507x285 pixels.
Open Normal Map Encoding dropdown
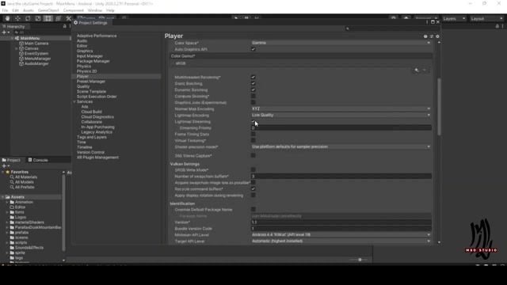click(x=341, y=108)
